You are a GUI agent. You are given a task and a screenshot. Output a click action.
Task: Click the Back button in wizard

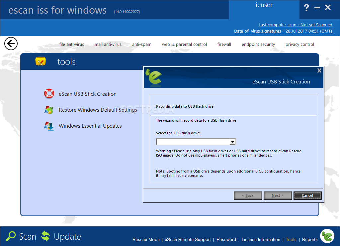point(248,195)
